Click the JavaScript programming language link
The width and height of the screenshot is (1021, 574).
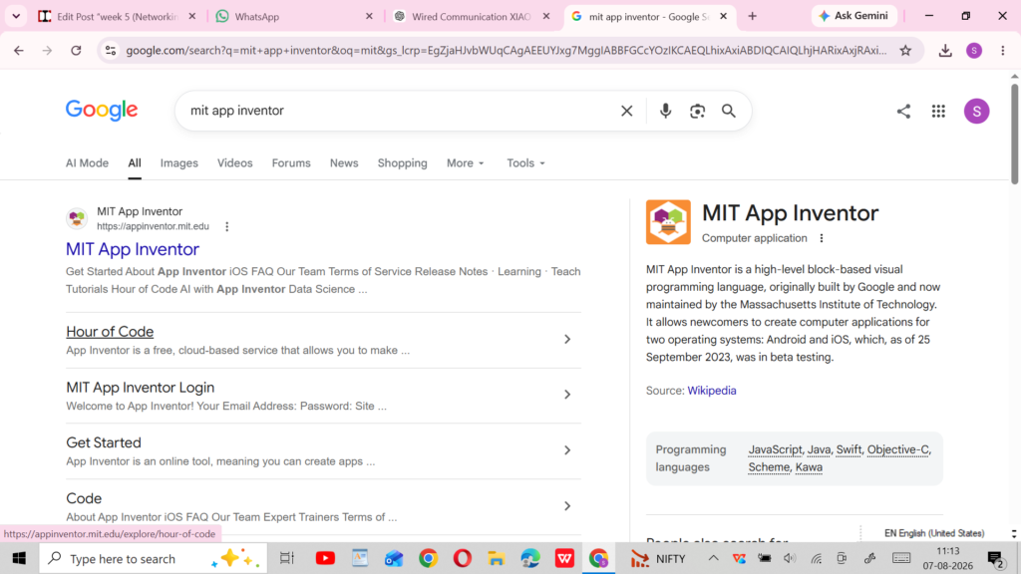(x=775, y=449)
